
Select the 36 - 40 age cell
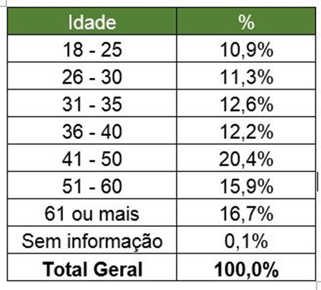tap(92, 131)
